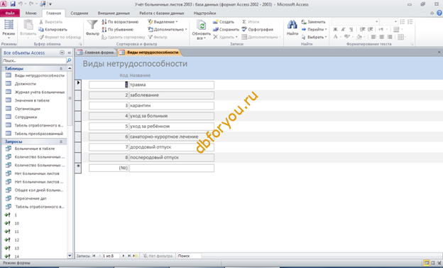443x268 pixels.
Task: Switch to Внешние данные ribbon tab
Action: tap(114, 13)
